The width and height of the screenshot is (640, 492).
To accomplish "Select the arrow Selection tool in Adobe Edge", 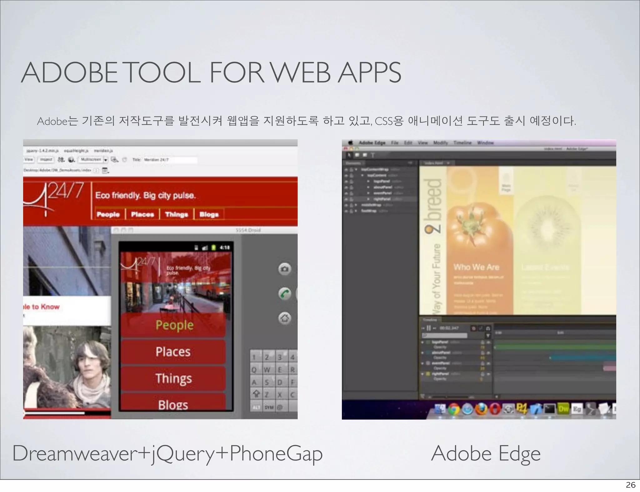I will [349, 155].
